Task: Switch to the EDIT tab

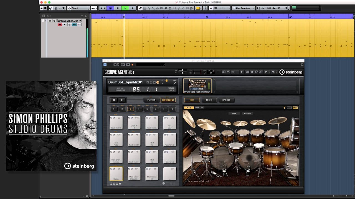Action: tap(192, 100)
